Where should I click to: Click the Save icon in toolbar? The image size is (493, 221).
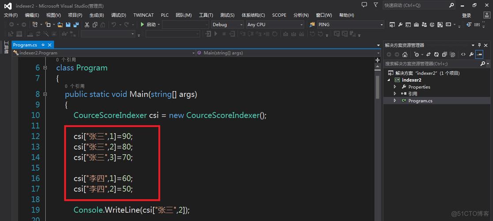[68, 24]
